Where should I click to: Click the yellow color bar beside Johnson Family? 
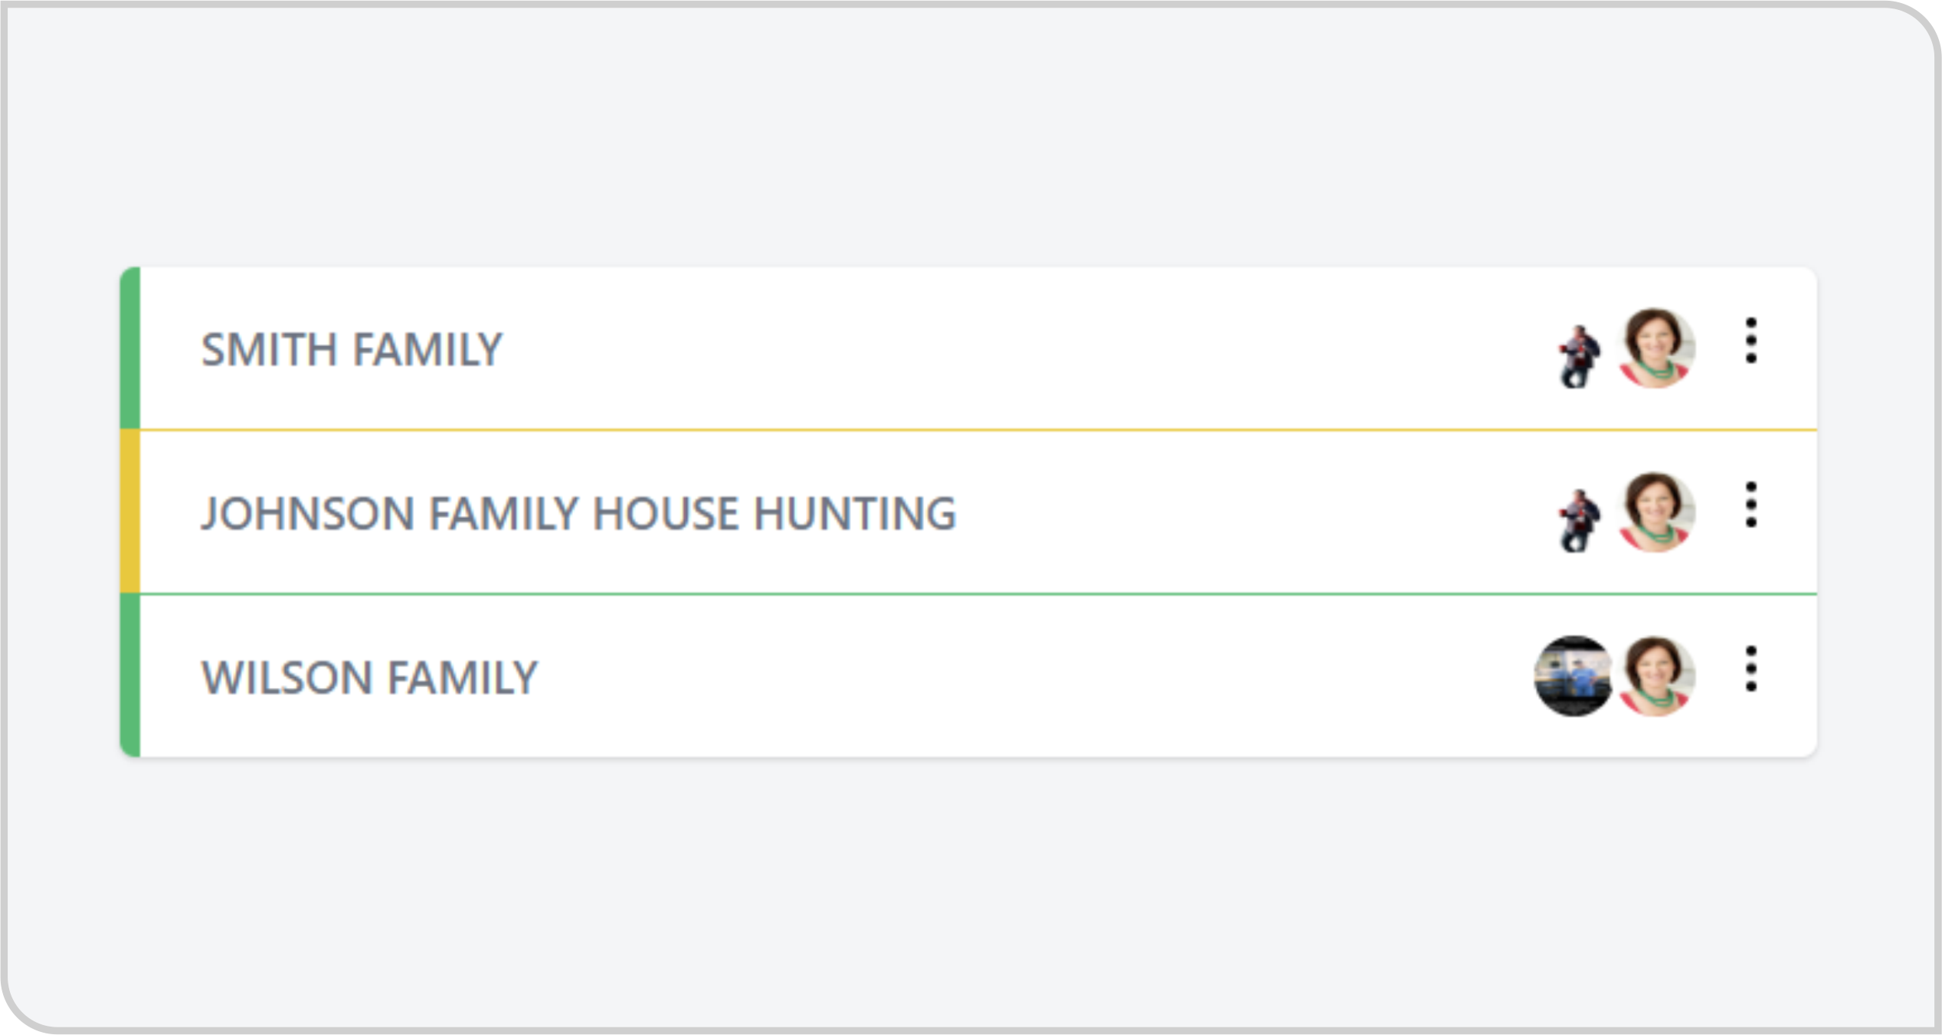130,512
